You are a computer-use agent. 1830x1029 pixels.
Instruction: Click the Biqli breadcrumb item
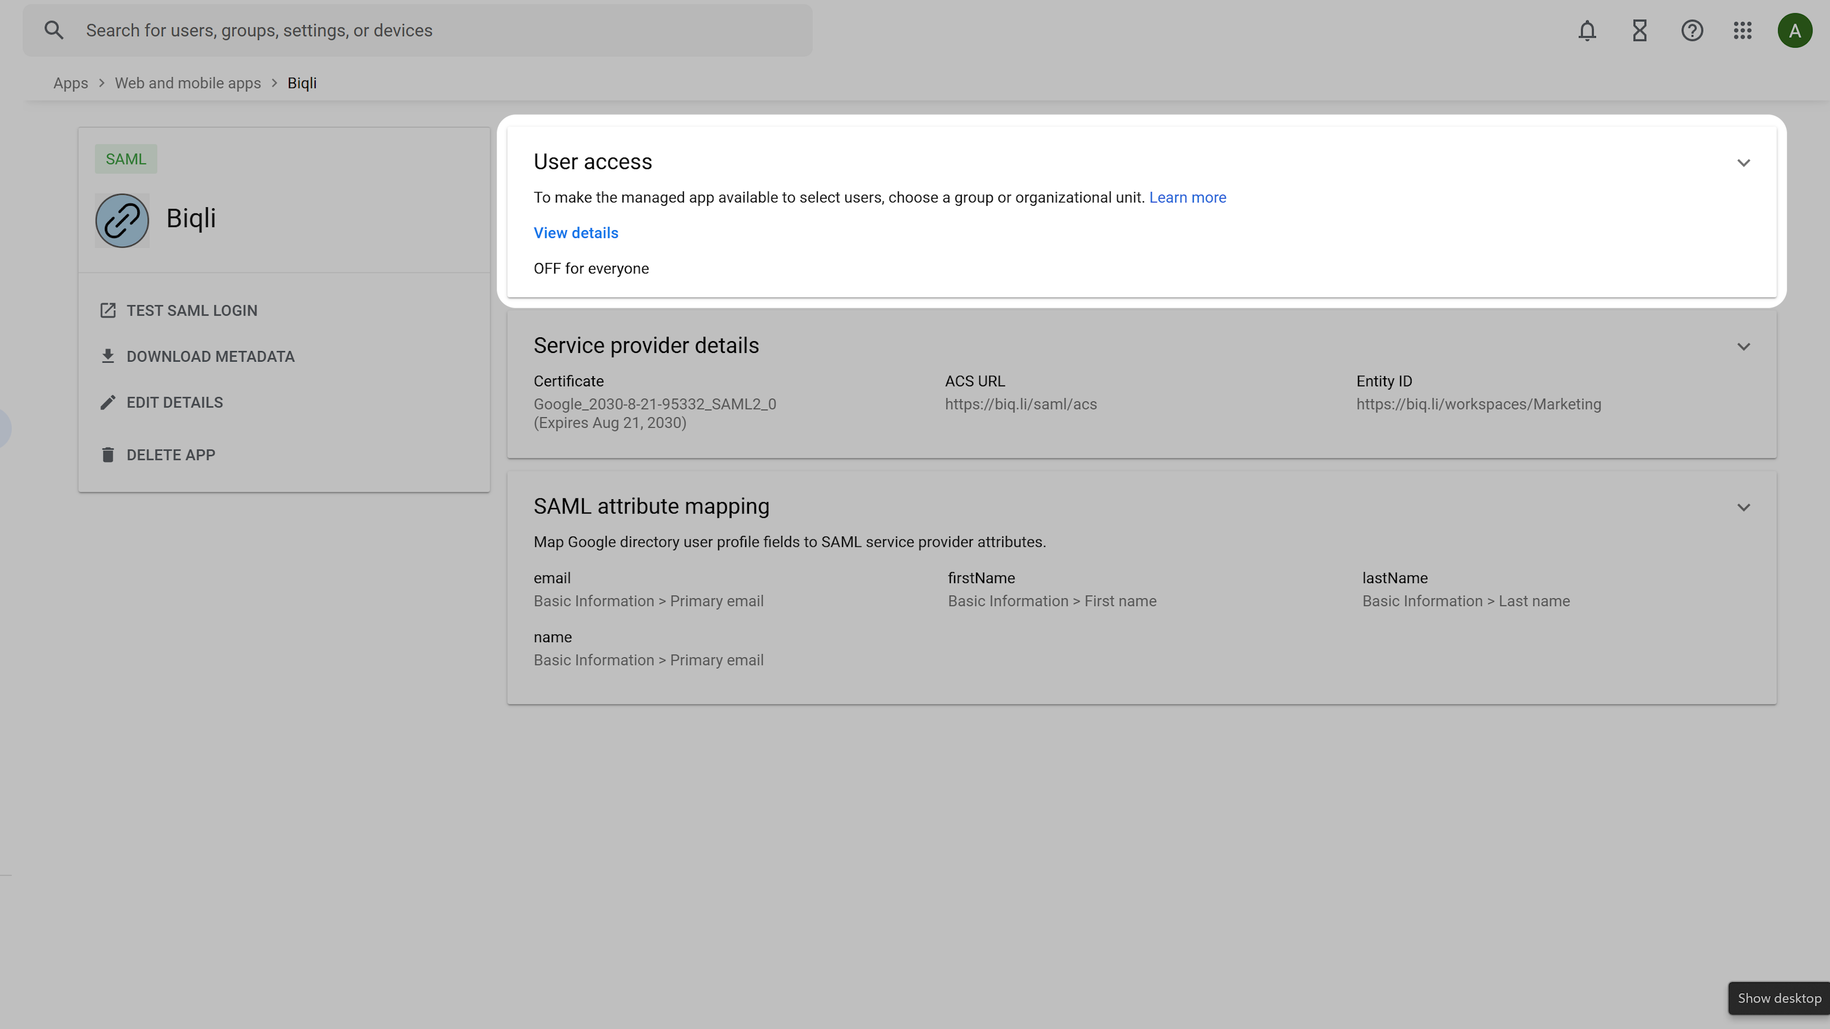tap(302, 83)
